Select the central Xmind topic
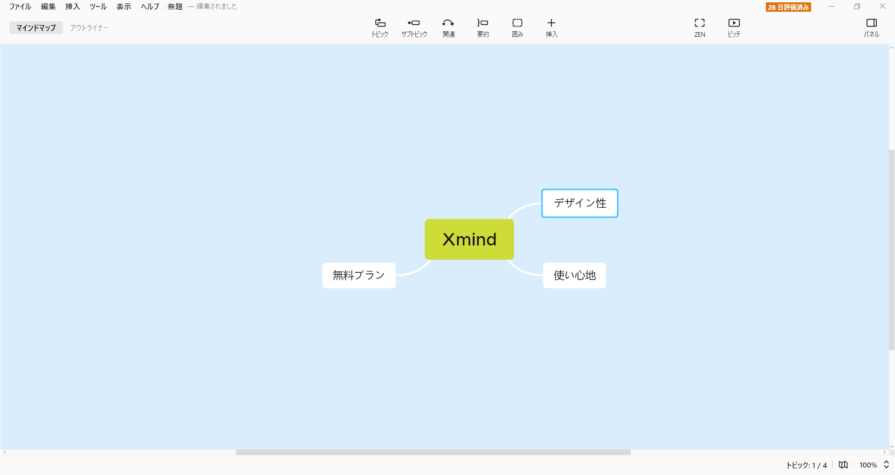This screenshot has height=475, width=895. pos(469,239)
